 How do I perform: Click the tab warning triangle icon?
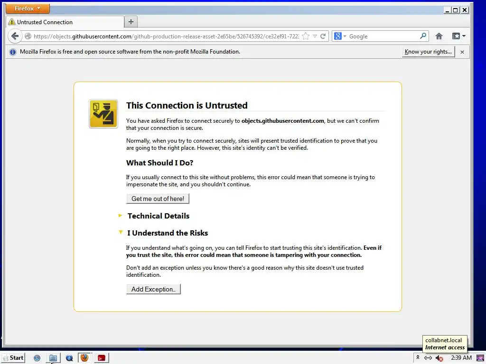pos(12,22)
